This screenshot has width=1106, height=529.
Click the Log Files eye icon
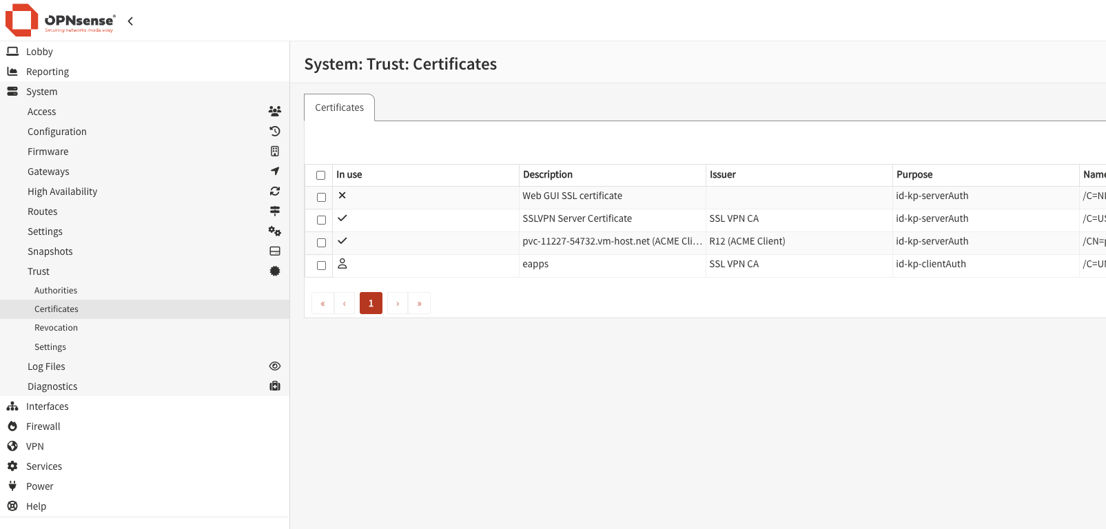pos(274,366)
